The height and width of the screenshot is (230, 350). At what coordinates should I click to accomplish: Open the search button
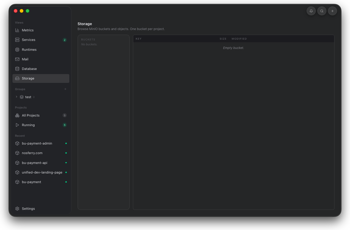point(322,11)
